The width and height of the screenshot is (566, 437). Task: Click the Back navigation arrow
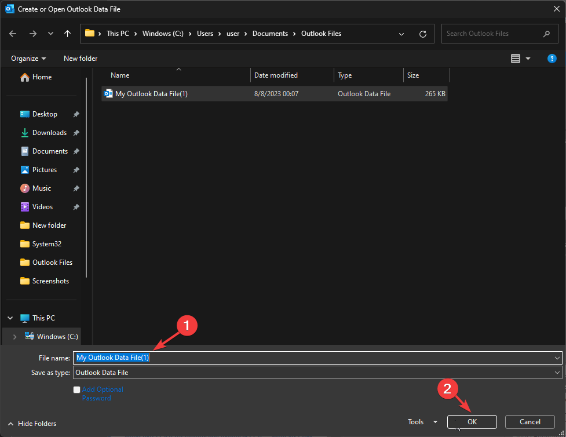click(x=12, y=34)
